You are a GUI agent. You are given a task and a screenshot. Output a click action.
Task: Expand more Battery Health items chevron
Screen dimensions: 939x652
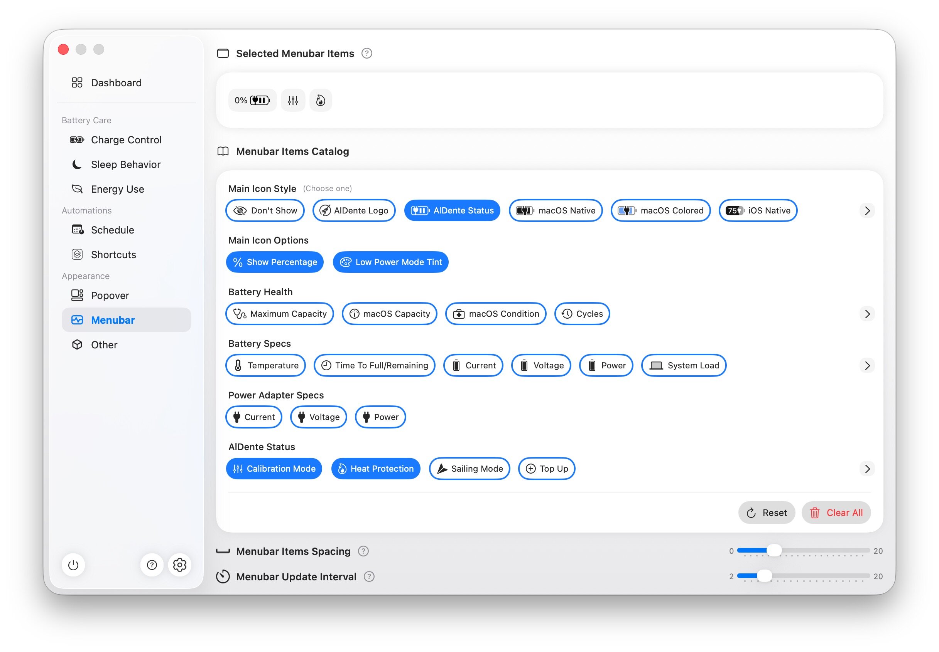pyautogui.click(x=867, y=314)
